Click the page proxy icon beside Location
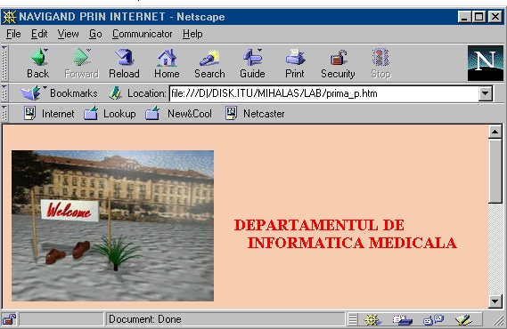Screen dimensions: 507x329 coord(115,93)
